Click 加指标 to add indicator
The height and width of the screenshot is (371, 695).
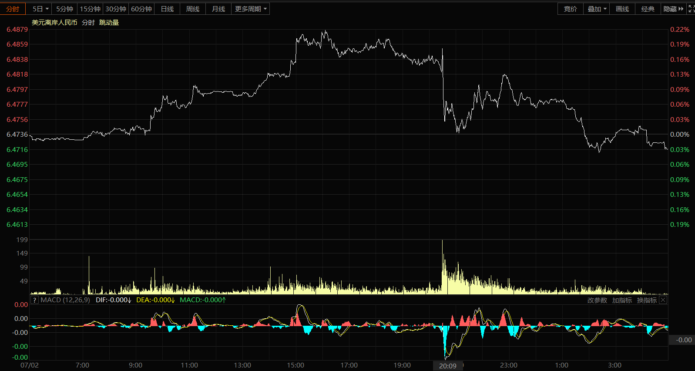622,300
